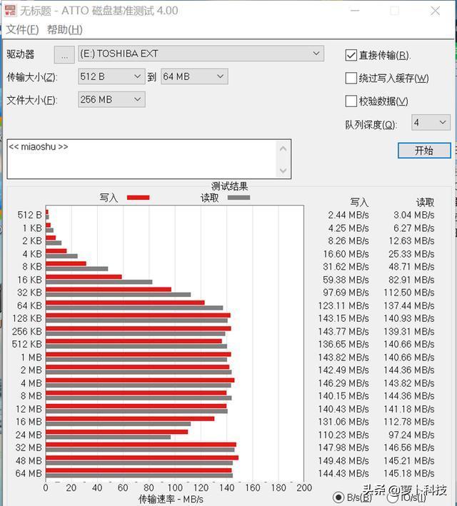Open the 64 MB maximum transfer size dropdown
Screen dimensions: 457x506
(x=194, y=76)
